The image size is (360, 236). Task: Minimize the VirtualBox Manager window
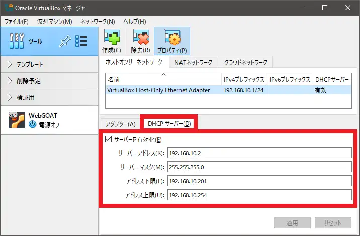302,8
